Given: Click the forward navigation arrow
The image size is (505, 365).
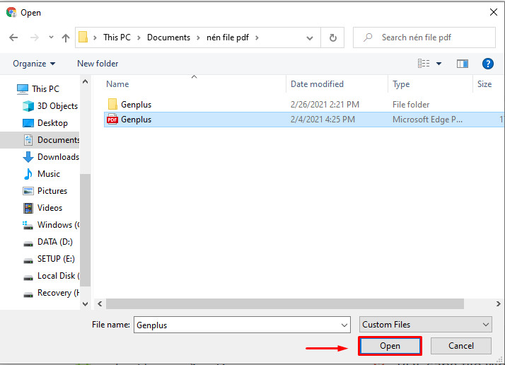Looking at the screenshot, I should click(x=34, y=37).
